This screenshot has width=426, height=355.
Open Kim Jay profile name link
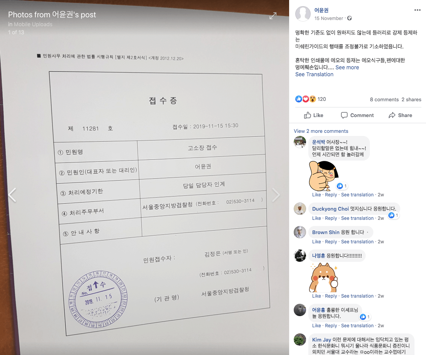click(x=321, y=340)
